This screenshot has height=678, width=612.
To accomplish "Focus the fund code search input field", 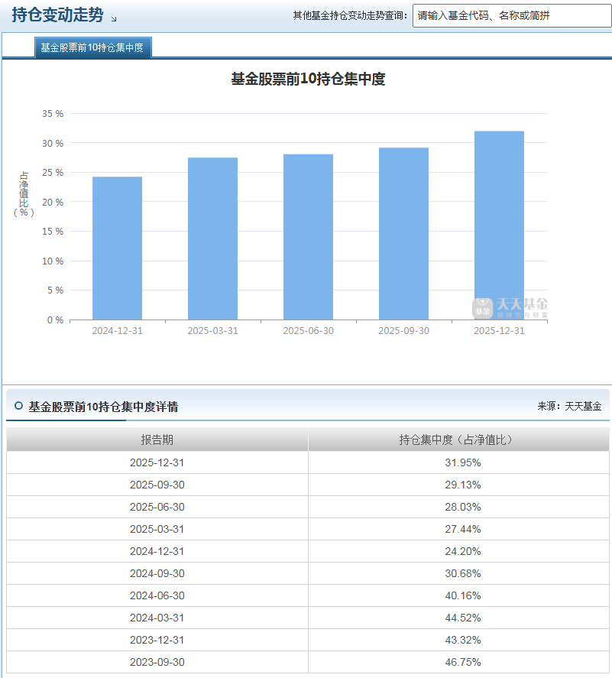I will (512, 15).
